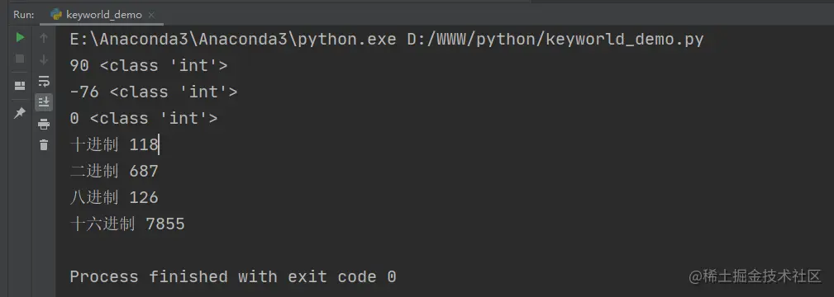Toggle scroll to end of console
This screenshot has width=834, height=297.
pos(44,102)
